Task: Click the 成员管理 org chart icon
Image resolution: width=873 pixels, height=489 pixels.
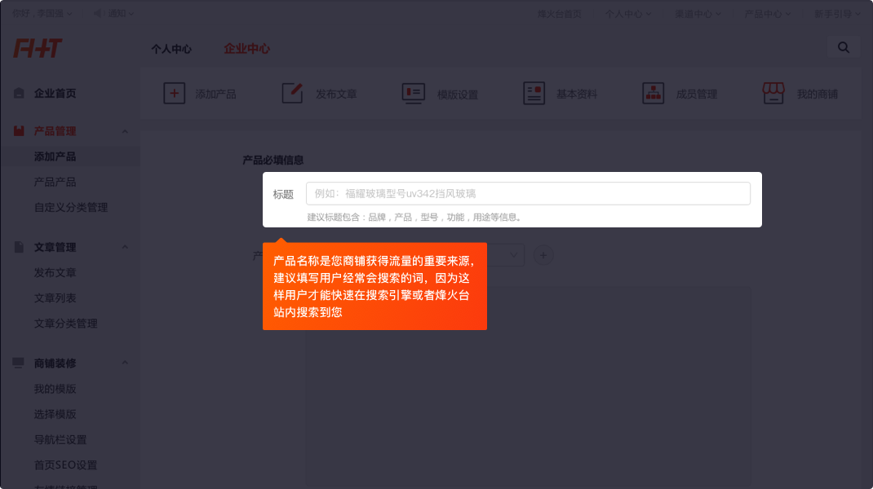Action: click(653, 94)
